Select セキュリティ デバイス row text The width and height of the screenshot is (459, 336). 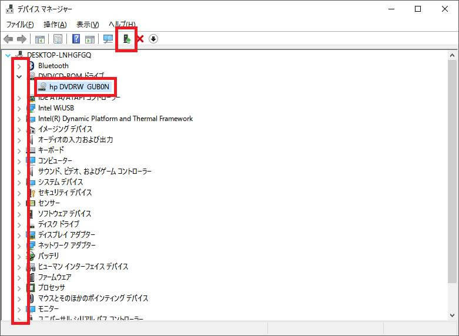65,193
